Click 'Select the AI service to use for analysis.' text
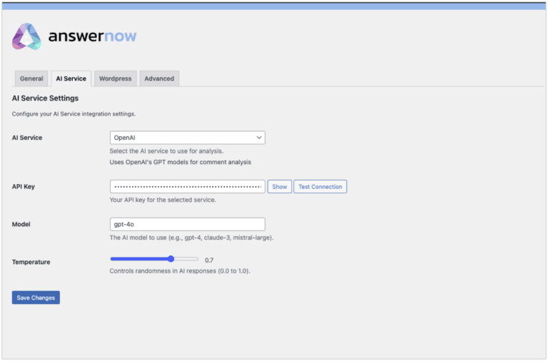The image size is (548, 361). click(x=166, y=151)
